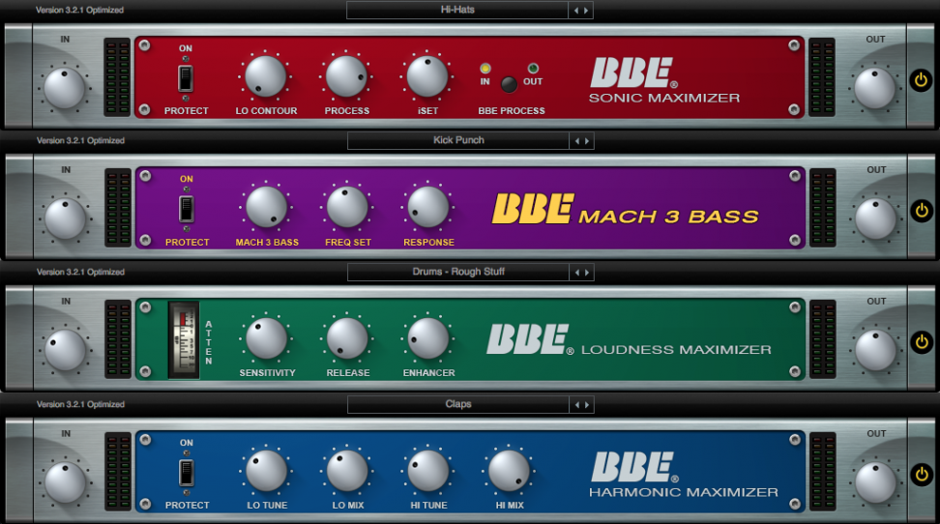Go to next preset after Hi-Hats
The image size is (940, 524).
(587, 11)
